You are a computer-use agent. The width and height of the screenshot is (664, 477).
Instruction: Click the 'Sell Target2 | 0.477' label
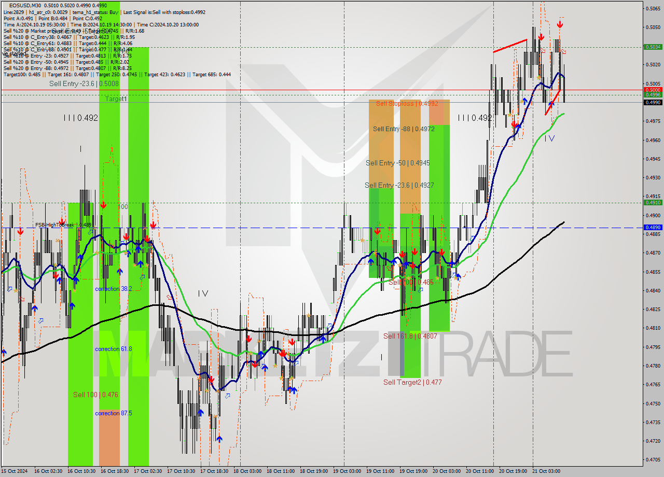click(412, 382)
